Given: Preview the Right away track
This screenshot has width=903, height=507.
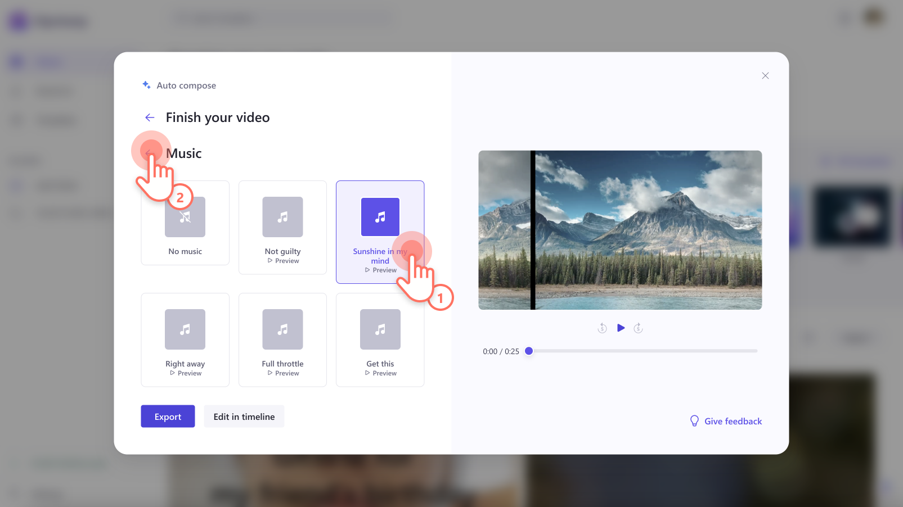Looking at the screenshot, I should (x=186, y=373).
